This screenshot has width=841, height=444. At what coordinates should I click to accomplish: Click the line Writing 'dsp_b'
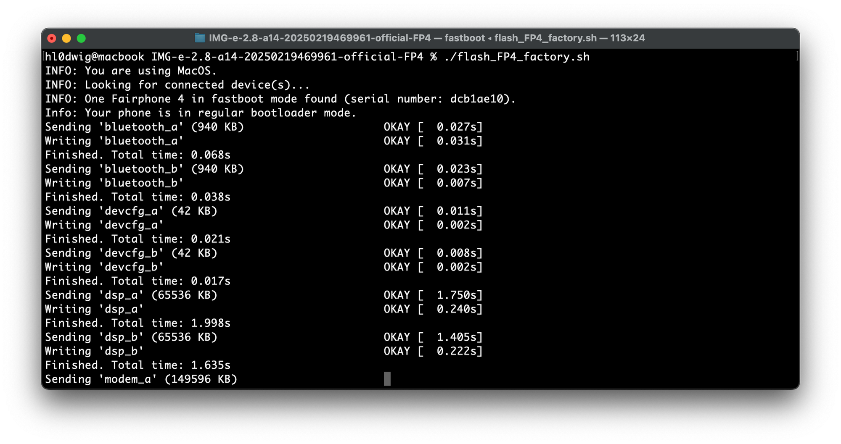[95, 351]
